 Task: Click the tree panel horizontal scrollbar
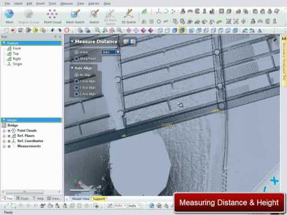pyautogui.click(x=25, y=192)
